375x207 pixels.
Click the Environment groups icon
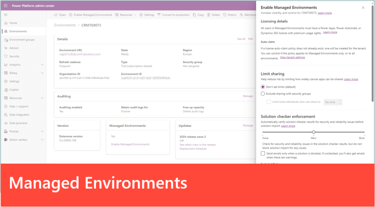click(x=6, y=40)
